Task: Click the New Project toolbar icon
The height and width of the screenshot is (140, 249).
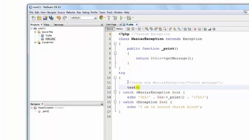Action: pos(39,18)
